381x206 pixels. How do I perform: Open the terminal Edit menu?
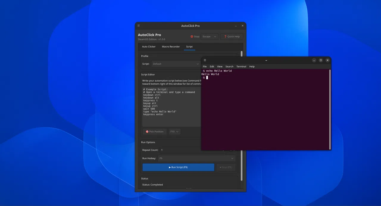point(212,66)
